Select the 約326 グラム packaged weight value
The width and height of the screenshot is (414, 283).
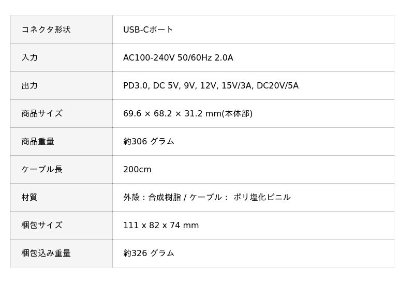coord(149,253)
